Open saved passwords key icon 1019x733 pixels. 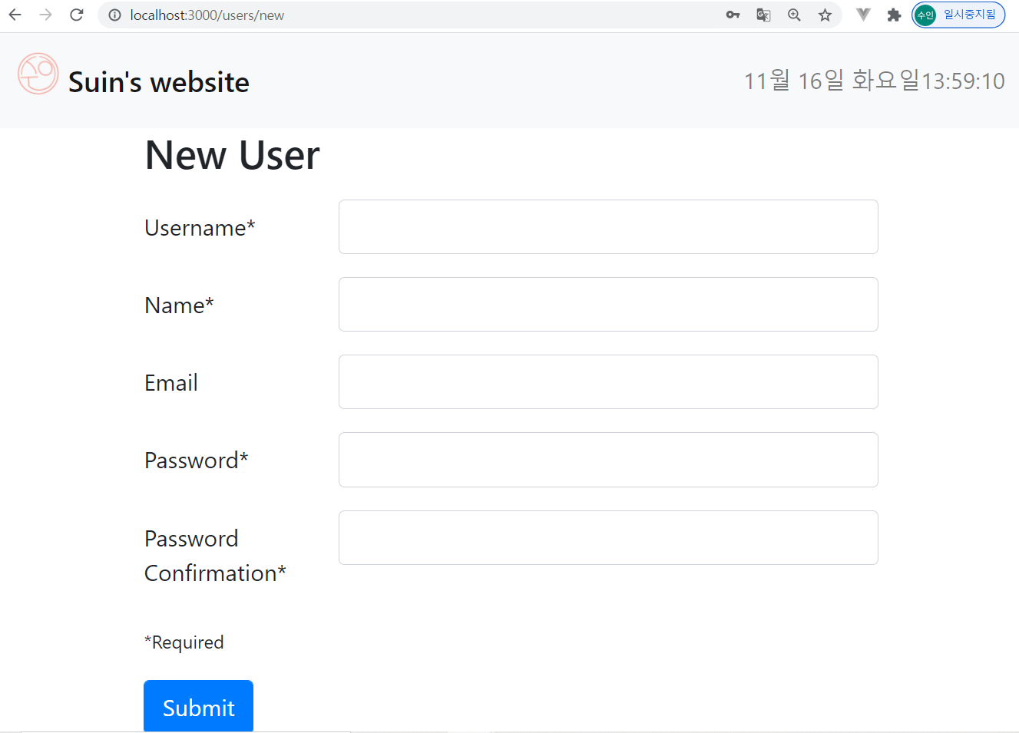(733, 15)
